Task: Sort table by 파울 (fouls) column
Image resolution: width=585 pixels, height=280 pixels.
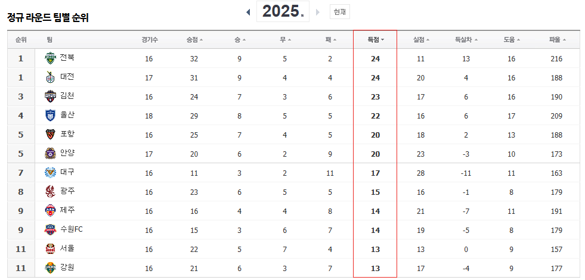Action: click(557, 40)
